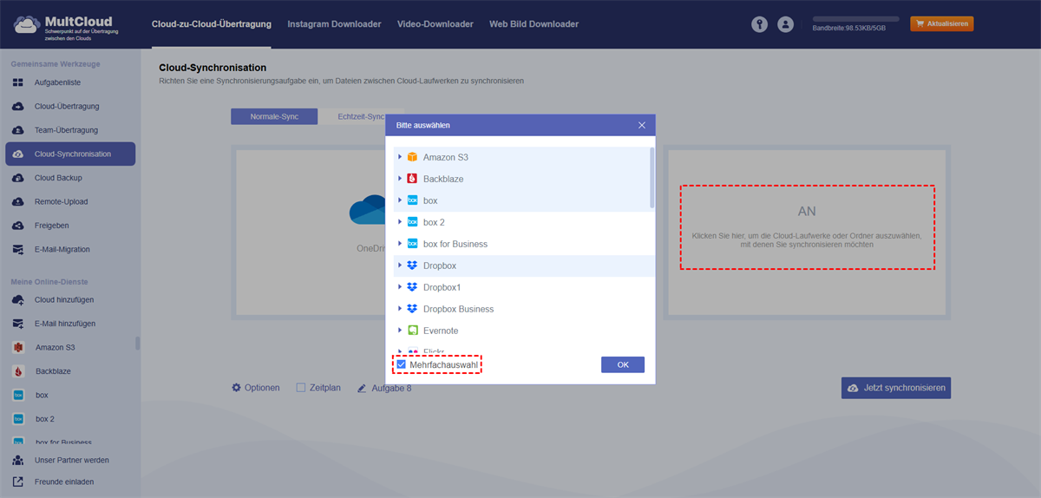1041x498 pixels.
Task: Open Cloud-Synchronisation in the sidebar
Action: (70, 154)
